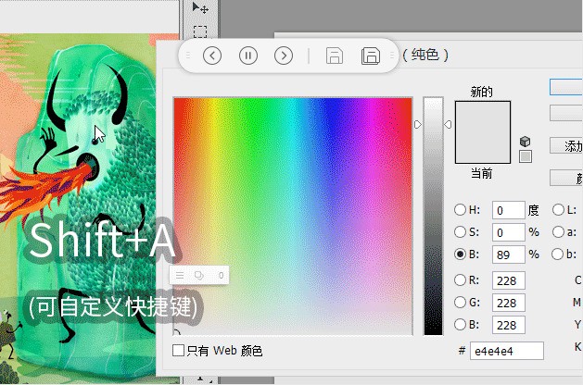Image resolution: width=583 pixels, height=385 pixels.
Task: Select the R red radio button
Action: [x=460, y=279]
